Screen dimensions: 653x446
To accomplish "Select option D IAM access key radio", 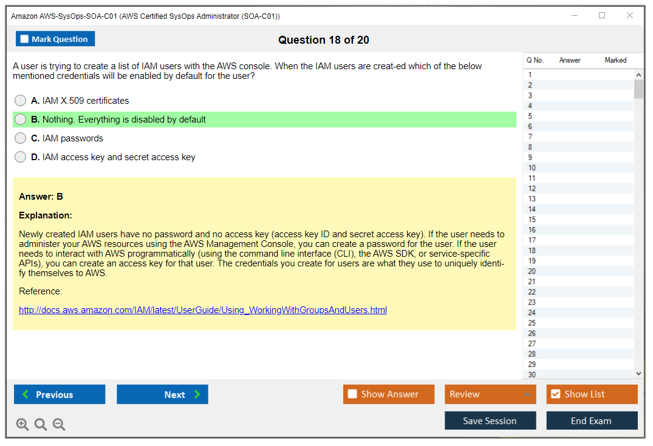I will (x=21, y=157).
